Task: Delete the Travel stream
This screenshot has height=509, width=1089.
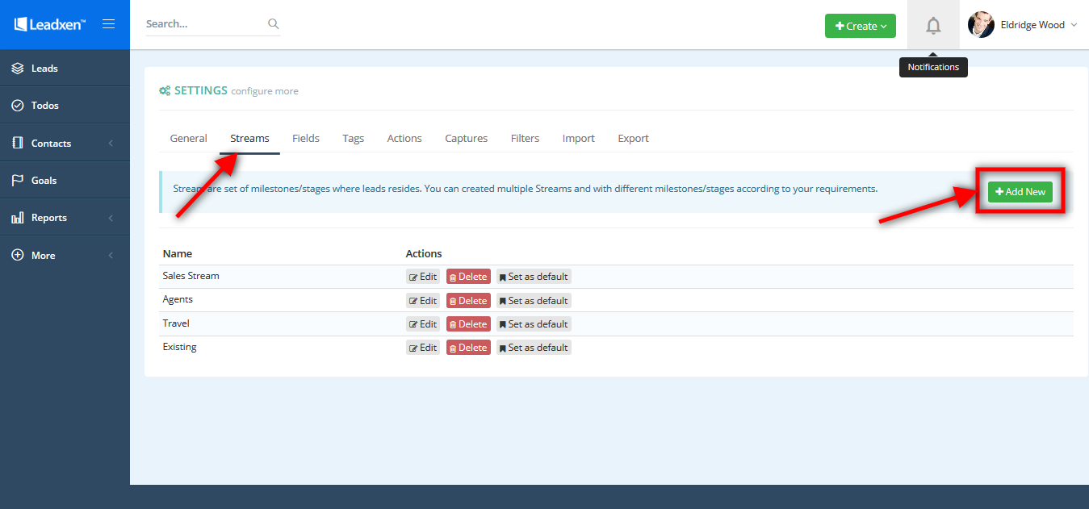Action: tap(468, 324)
